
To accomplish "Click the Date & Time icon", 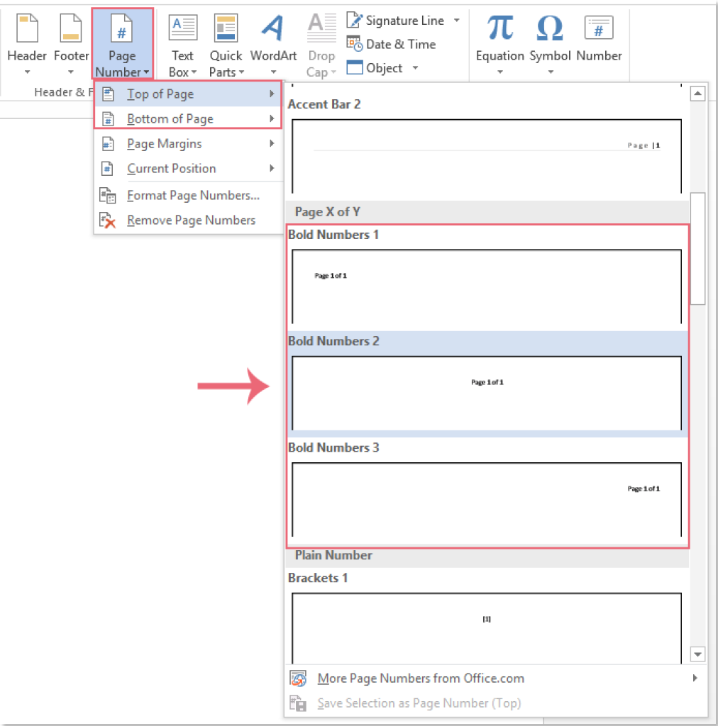I will tap(391, 44).
